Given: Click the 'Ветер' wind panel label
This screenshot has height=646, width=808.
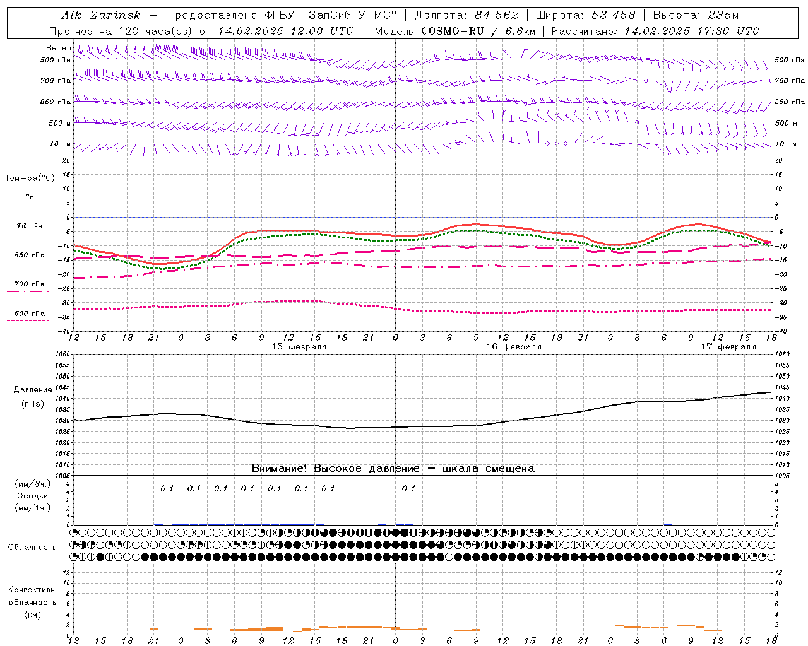Looking at the screenshot, I should point(59,48).
